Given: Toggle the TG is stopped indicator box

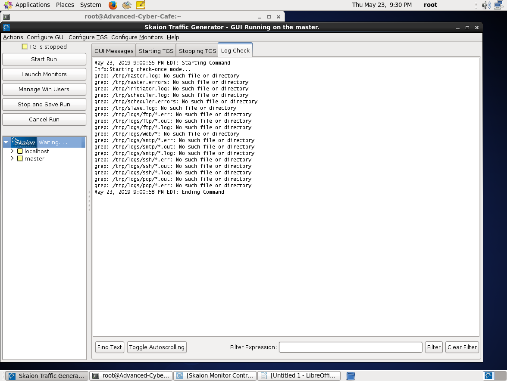Looking at the screenshot, I should click(25, 46).
